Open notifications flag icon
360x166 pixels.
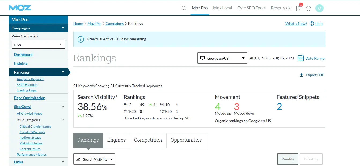298,8
